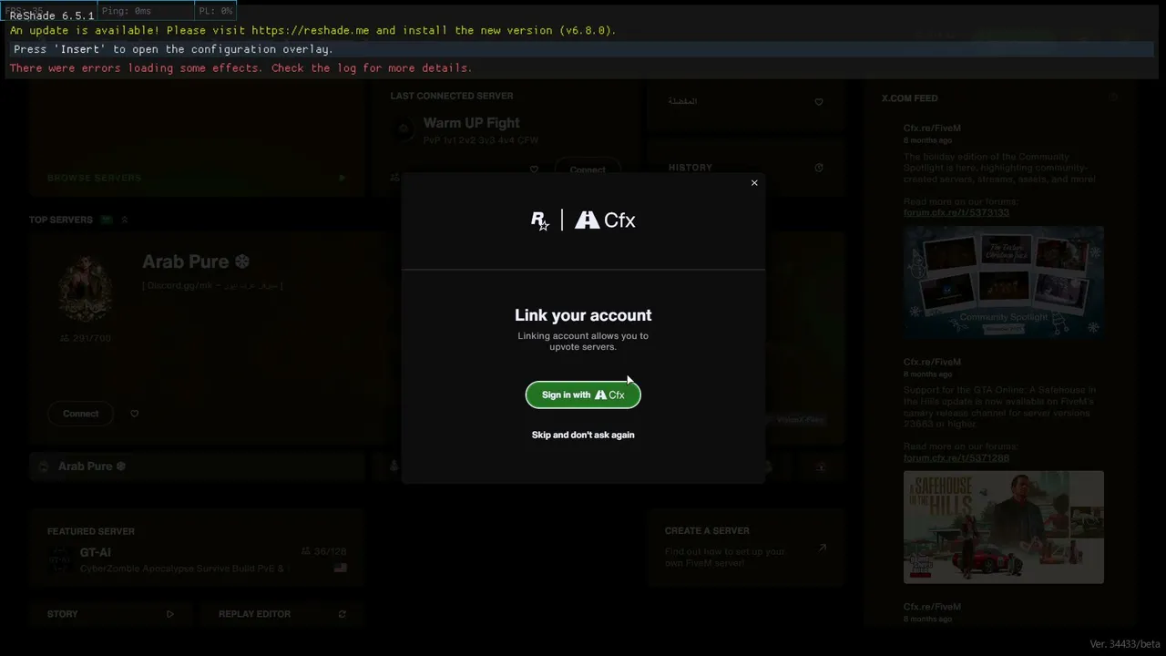The image size is (1166, 656).
Task: Open the History panel in the launcher
Action: click(x=690, y=168)
